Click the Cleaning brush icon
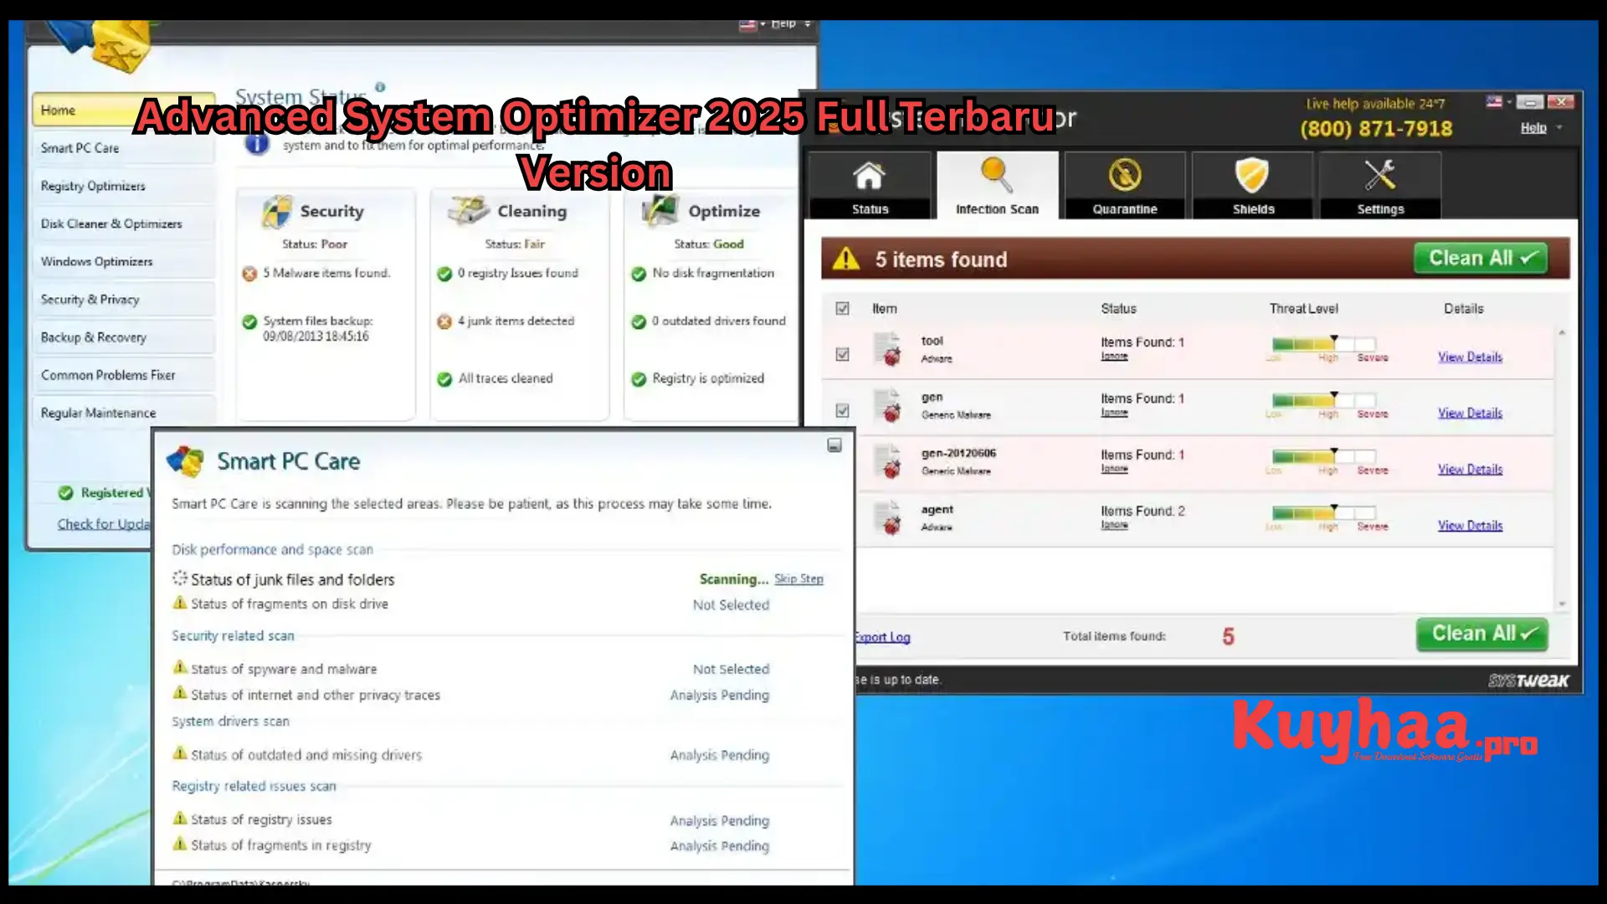The width and height of the screenshot is (1607, 904). (x=466, y=211)
